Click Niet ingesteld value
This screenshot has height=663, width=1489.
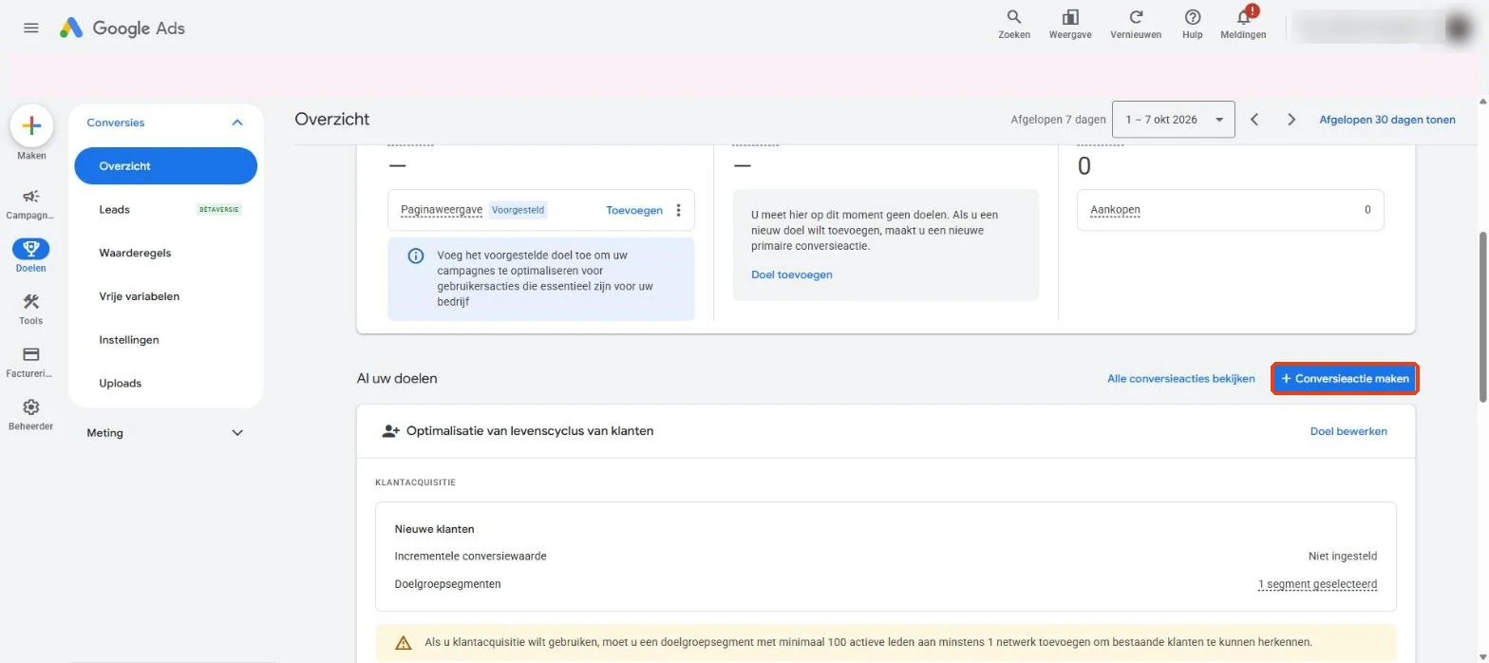(1343, 557)
